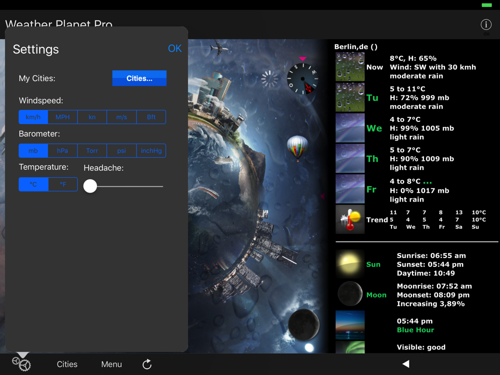Tap the green We day label
The image size is (500, 375).
pos(374,128)
